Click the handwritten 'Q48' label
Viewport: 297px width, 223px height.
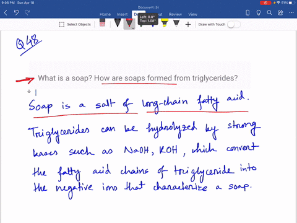[28, 44]
